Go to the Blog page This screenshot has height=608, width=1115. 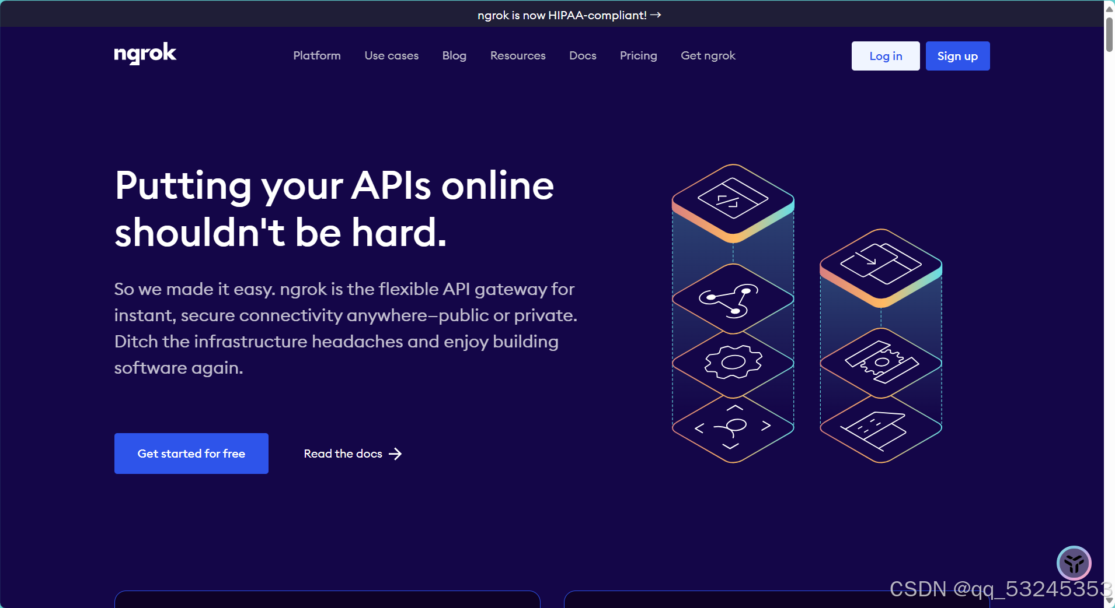point(454,55)
